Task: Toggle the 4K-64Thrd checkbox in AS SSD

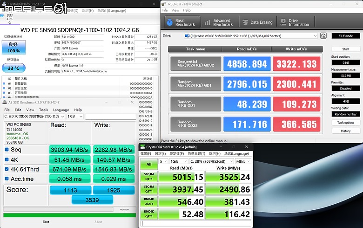Action: 7,169
